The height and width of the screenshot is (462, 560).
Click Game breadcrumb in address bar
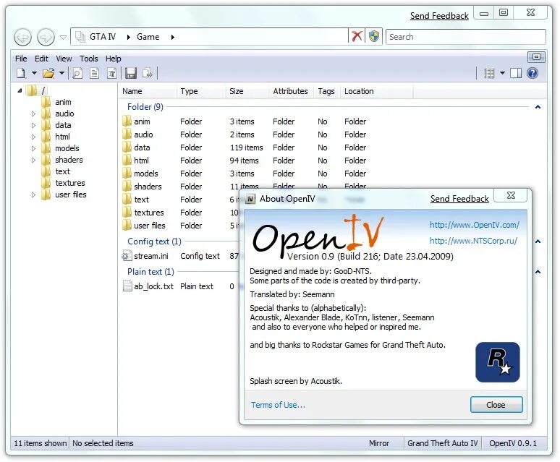click(148, 37)
